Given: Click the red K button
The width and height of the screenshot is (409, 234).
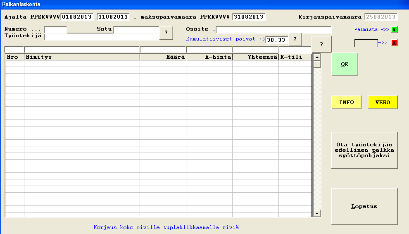Looking at the screenshot, I should coord(394,43).
